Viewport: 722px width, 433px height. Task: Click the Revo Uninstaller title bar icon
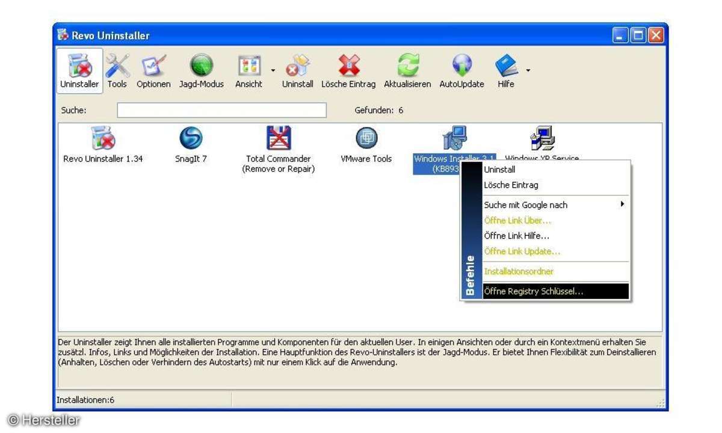pyautogui.click(x=63, y=35)
